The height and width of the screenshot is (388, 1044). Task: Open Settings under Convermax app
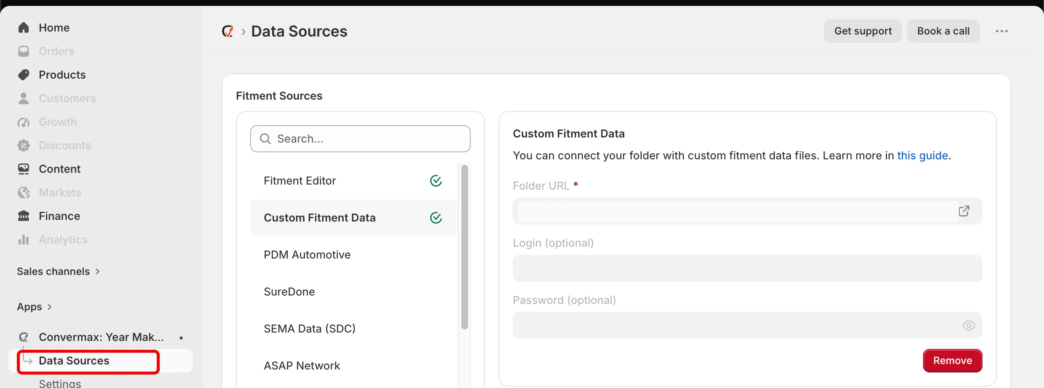pos(60,383)
